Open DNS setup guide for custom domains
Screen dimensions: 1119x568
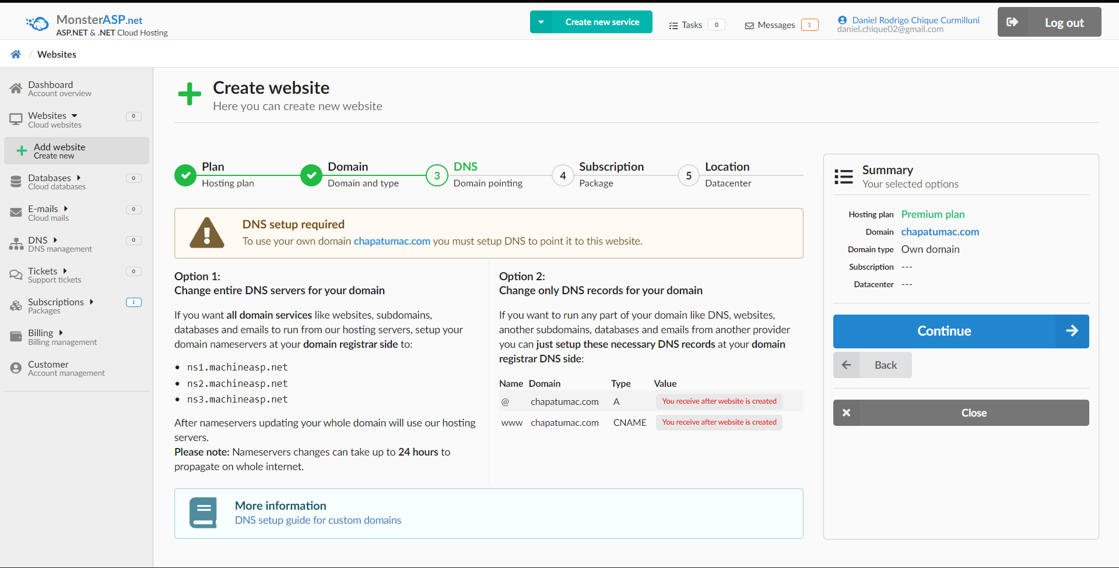(318, 520)
